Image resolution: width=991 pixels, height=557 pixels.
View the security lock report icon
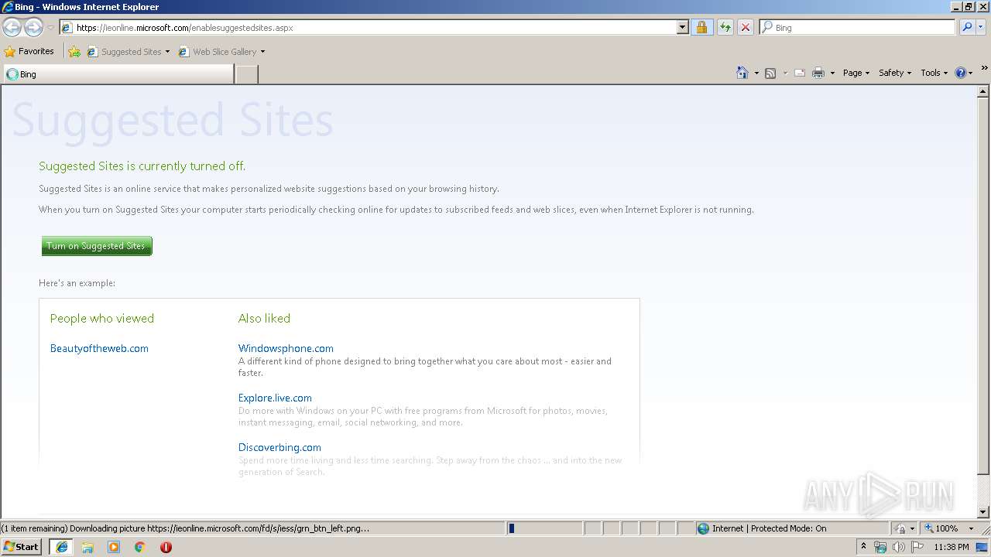point(701,28)
